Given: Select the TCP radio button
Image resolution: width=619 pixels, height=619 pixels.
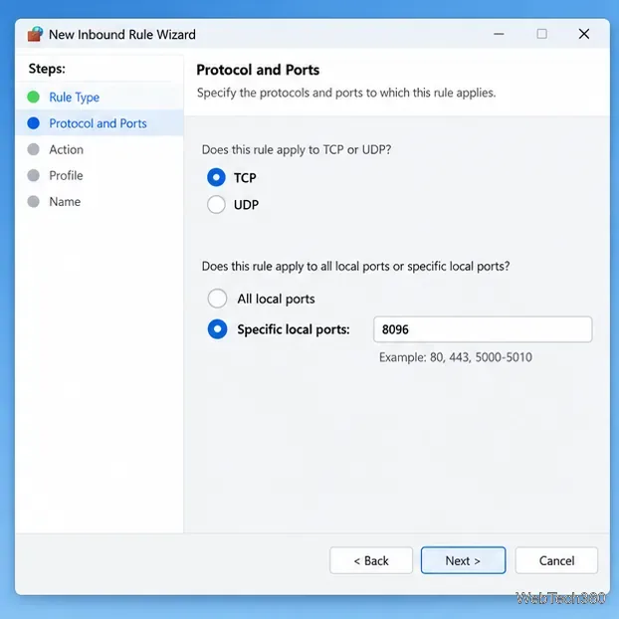Looking at the screenshot, I should (216, 177).
